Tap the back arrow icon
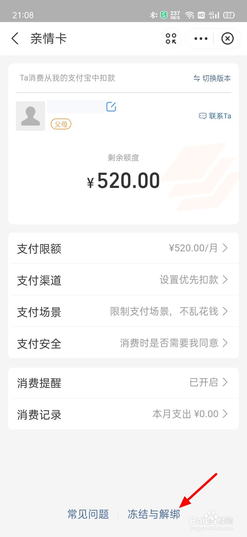 (x=15, y=39)
